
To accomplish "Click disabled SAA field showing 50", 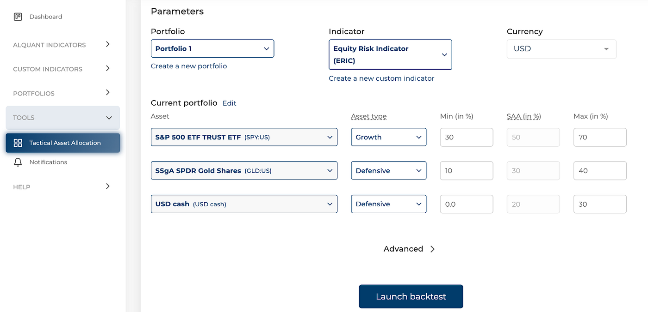I will (x=533, y=137).
